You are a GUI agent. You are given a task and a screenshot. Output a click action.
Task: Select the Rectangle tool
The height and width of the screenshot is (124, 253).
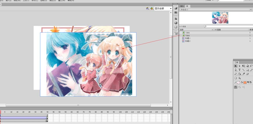pos(247,70)
